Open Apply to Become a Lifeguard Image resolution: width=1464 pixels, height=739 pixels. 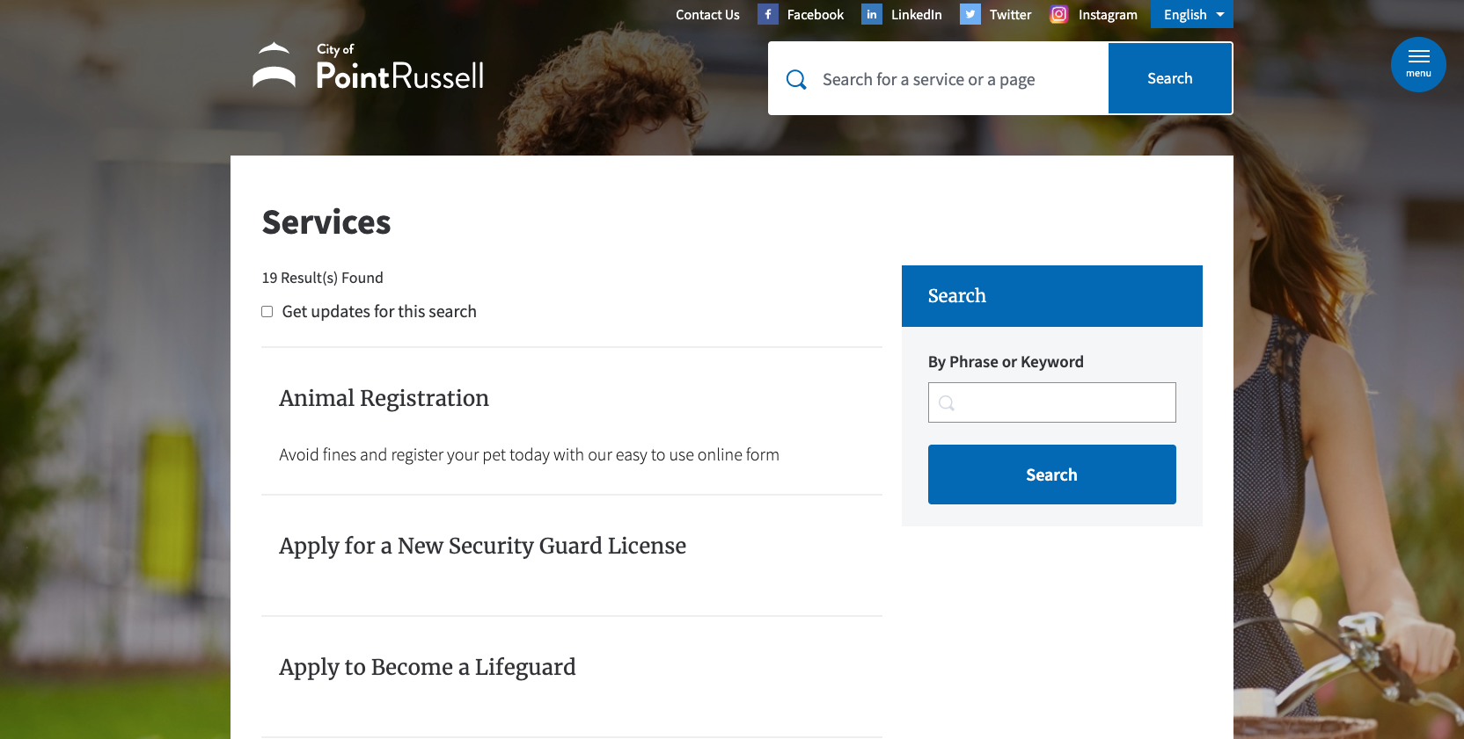point(427,668)
